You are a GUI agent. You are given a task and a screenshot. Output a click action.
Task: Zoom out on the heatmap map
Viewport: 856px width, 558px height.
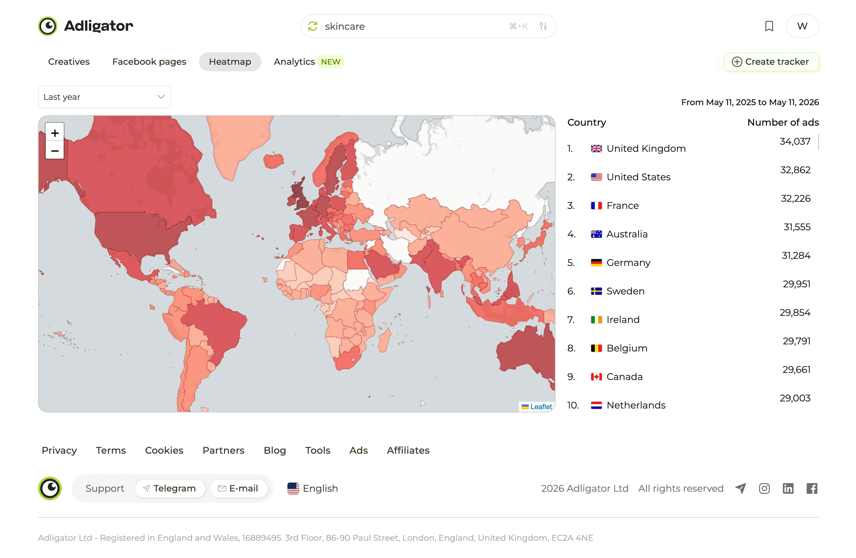tap(55, 151)
